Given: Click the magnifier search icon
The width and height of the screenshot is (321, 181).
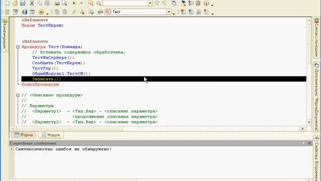Looking at the screenshot, I should point(99,3).
